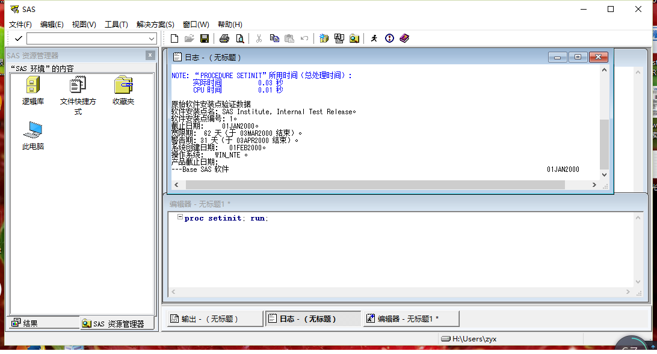Click the Copy toolbar icon

(274, 38)
